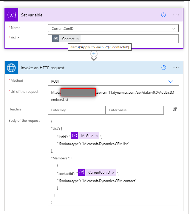The image size is (190, 214).
Task: Insert a new step with plus button
Action: 94,54
